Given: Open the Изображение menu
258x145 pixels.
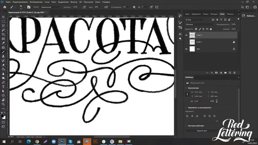Looking at the screenshot, I should (x=36, y=2).
